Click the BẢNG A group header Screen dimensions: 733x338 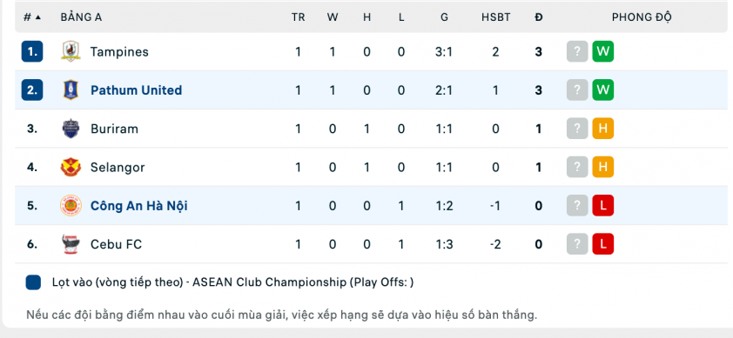[x=81, y=17]
